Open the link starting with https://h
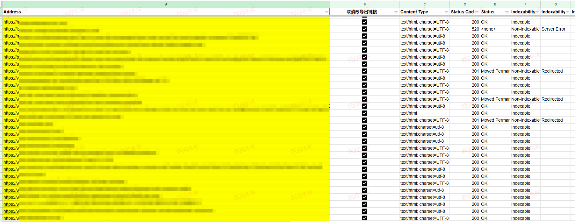 pyautogui.click(x=11, y=22)
